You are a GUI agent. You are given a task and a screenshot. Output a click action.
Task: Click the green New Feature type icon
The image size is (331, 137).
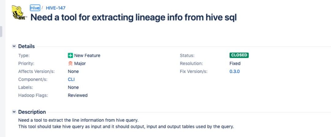point(70,56)
